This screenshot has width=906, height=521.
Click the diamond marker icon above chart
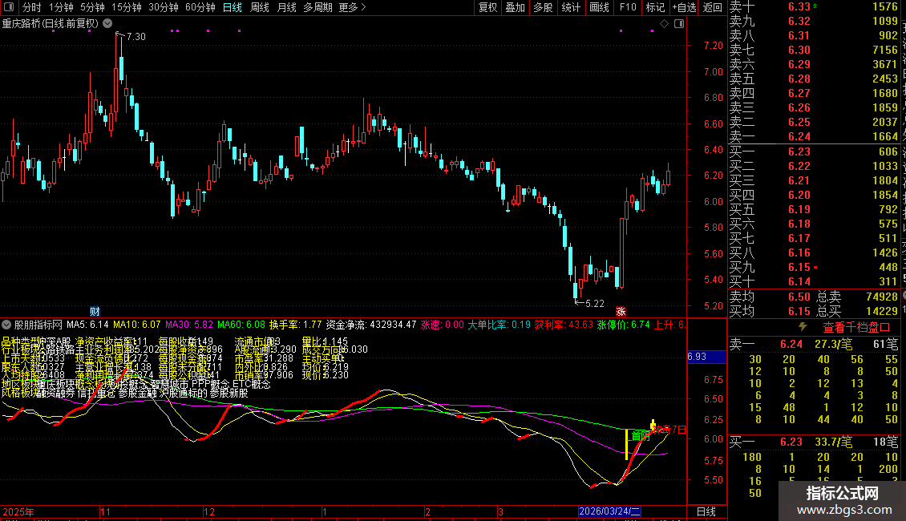click(664, 24)
